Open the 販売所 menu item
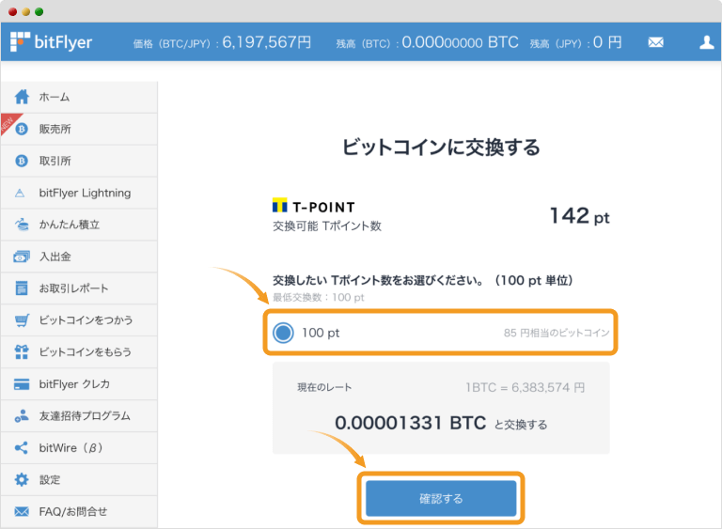Viewport: 722px width, 529px height. tap(79, 129)
